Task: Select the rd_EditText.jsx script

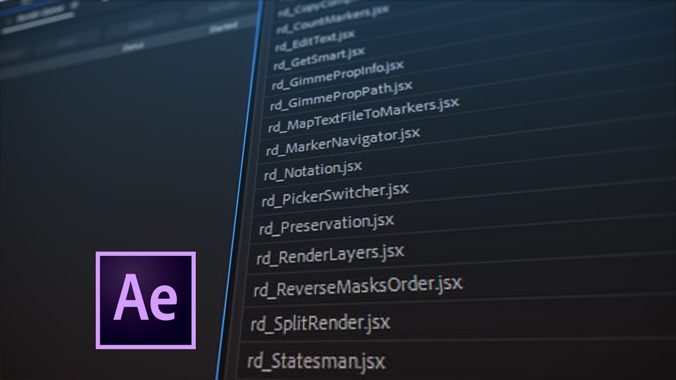Action: pyautogui.click(x=315, y=40)
